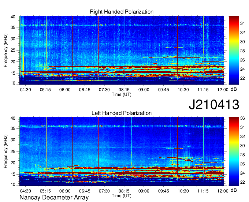Click the upper plot's "Frequency (MHz)" axis label
249x202 pixels.
click(5, 50)
